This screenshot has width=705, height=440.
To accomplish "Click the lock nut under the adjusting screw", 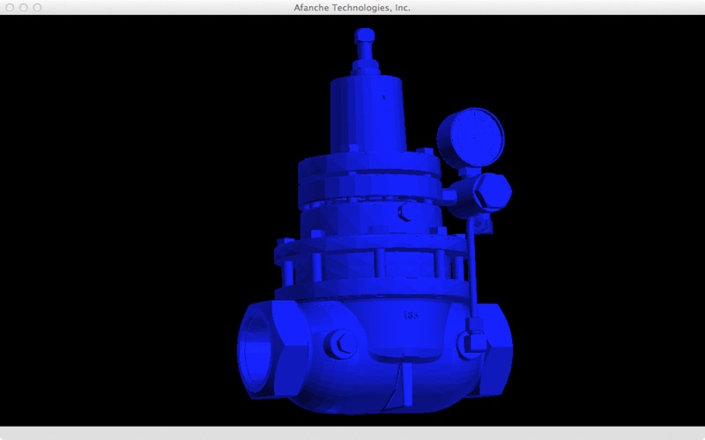I will click(364, 69).
